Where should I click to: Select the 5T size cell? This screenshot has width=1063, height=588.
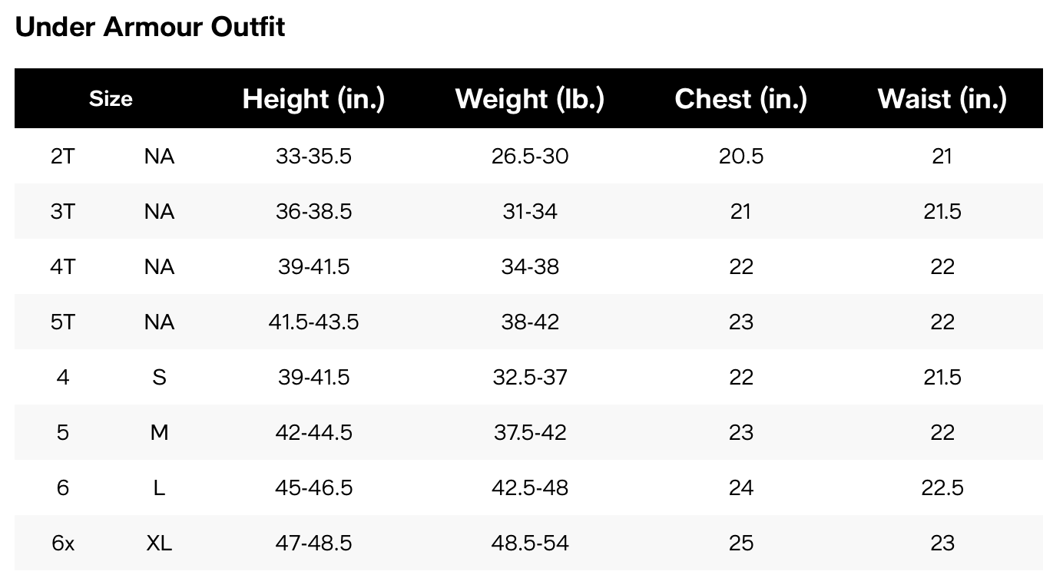[63, 322]
